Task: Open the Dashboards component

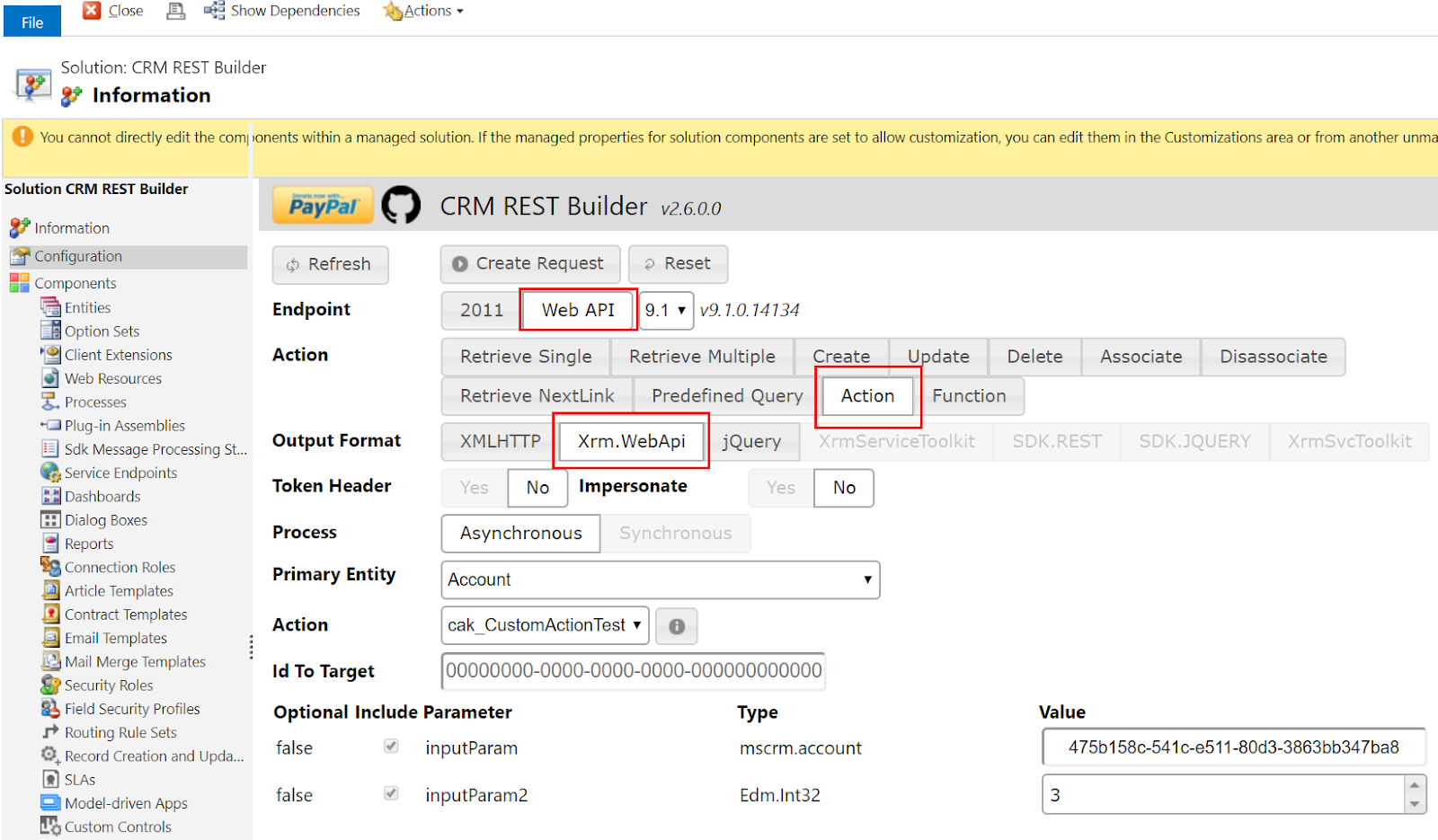Action: [x=102, y=496]
